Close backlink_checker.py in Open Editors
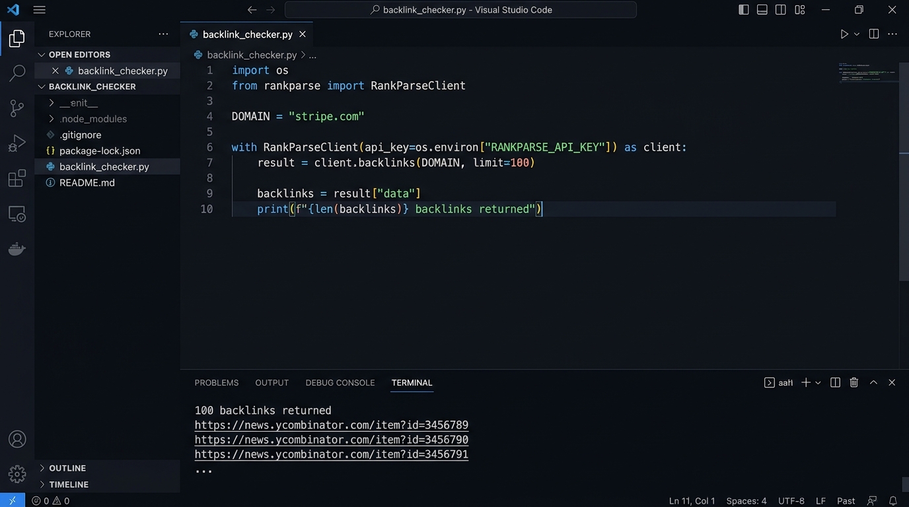 click(x=55, y=71)
